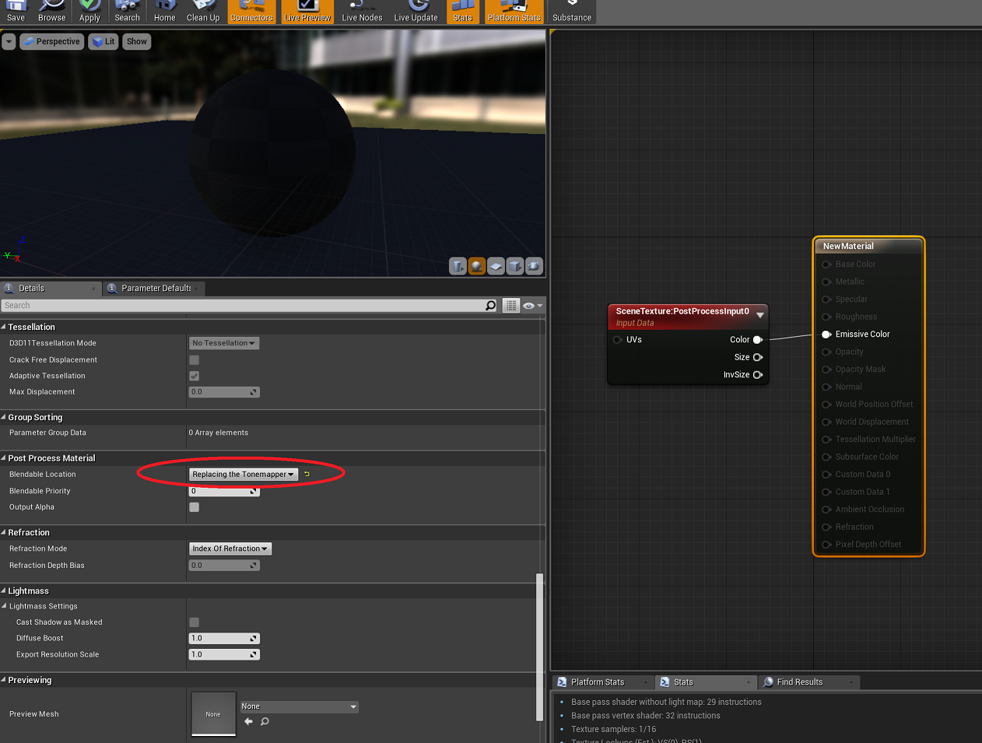This screenshot has height=743, width=982.
Task: Open the D3D11 Tessellation Mode dropdown
Action: 223,342
